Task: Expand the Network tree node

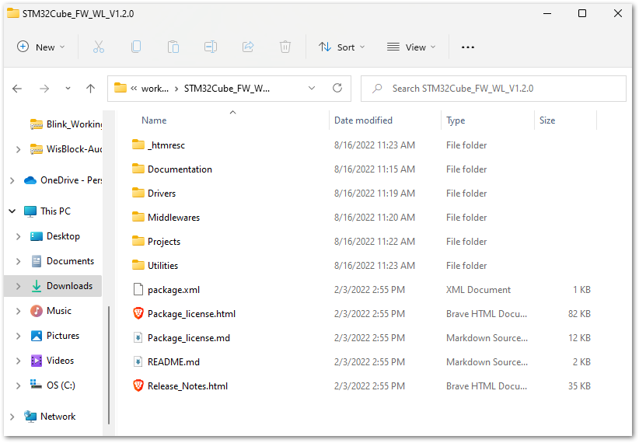Action: (x=12, y=417)
